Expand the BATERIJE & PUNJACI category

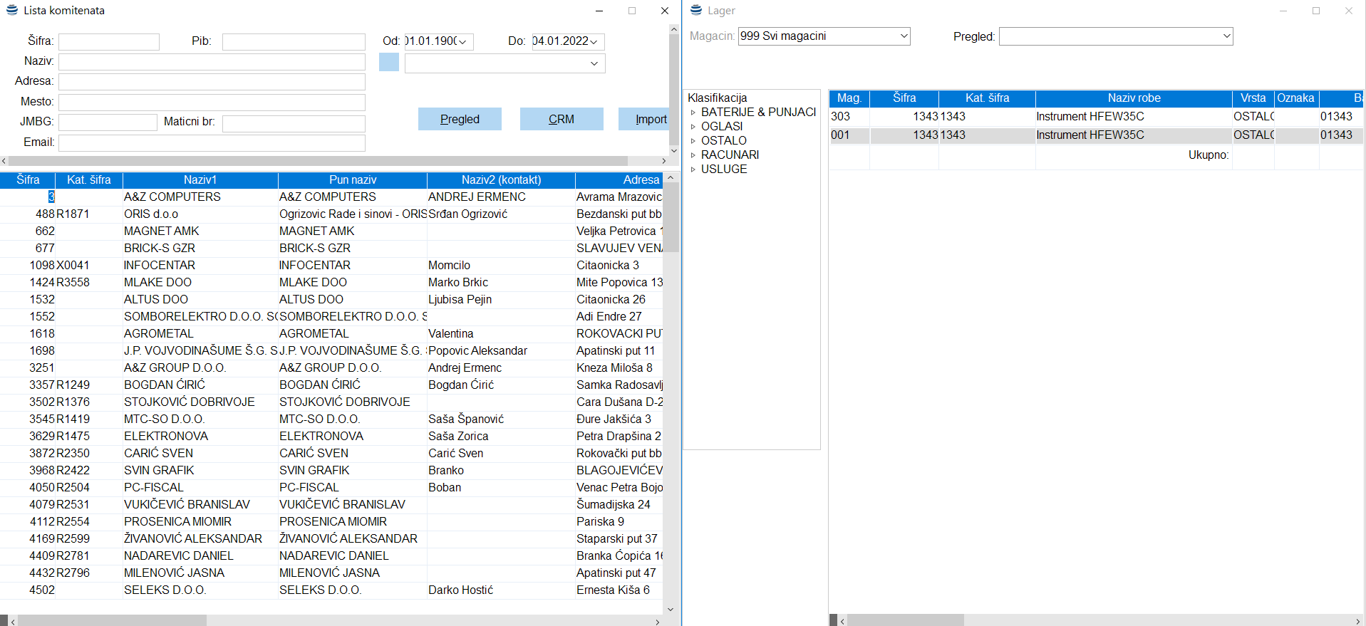point(693,113)
